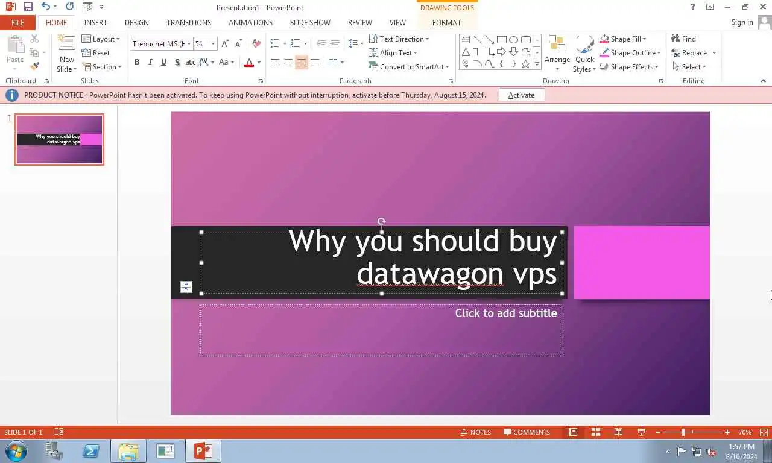Decrease the font size
The width and height of the screenshot is (772, 463).
[x=238, y=44]
